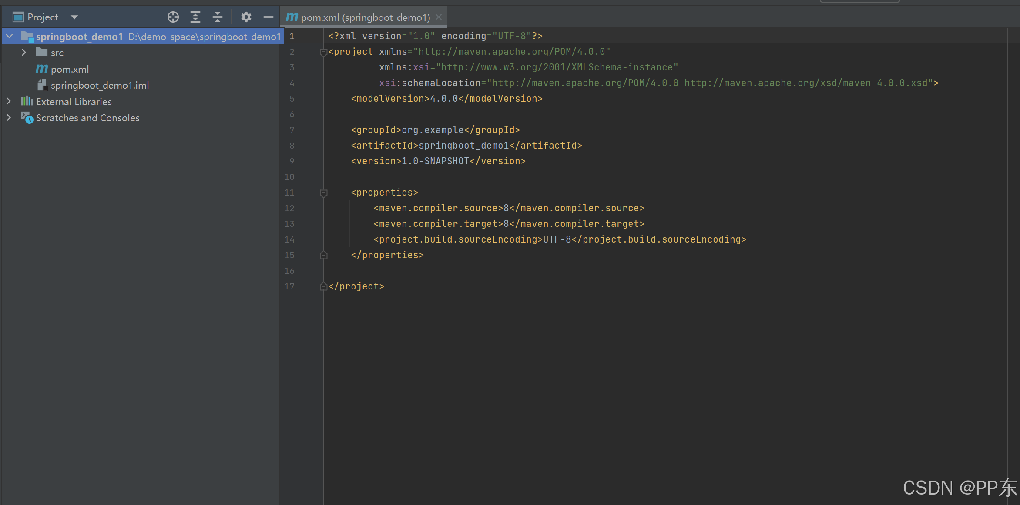Screen dimensions: 1020x505
Task: Click the Expand All icon in Project panel
Action: pos(195,17)
